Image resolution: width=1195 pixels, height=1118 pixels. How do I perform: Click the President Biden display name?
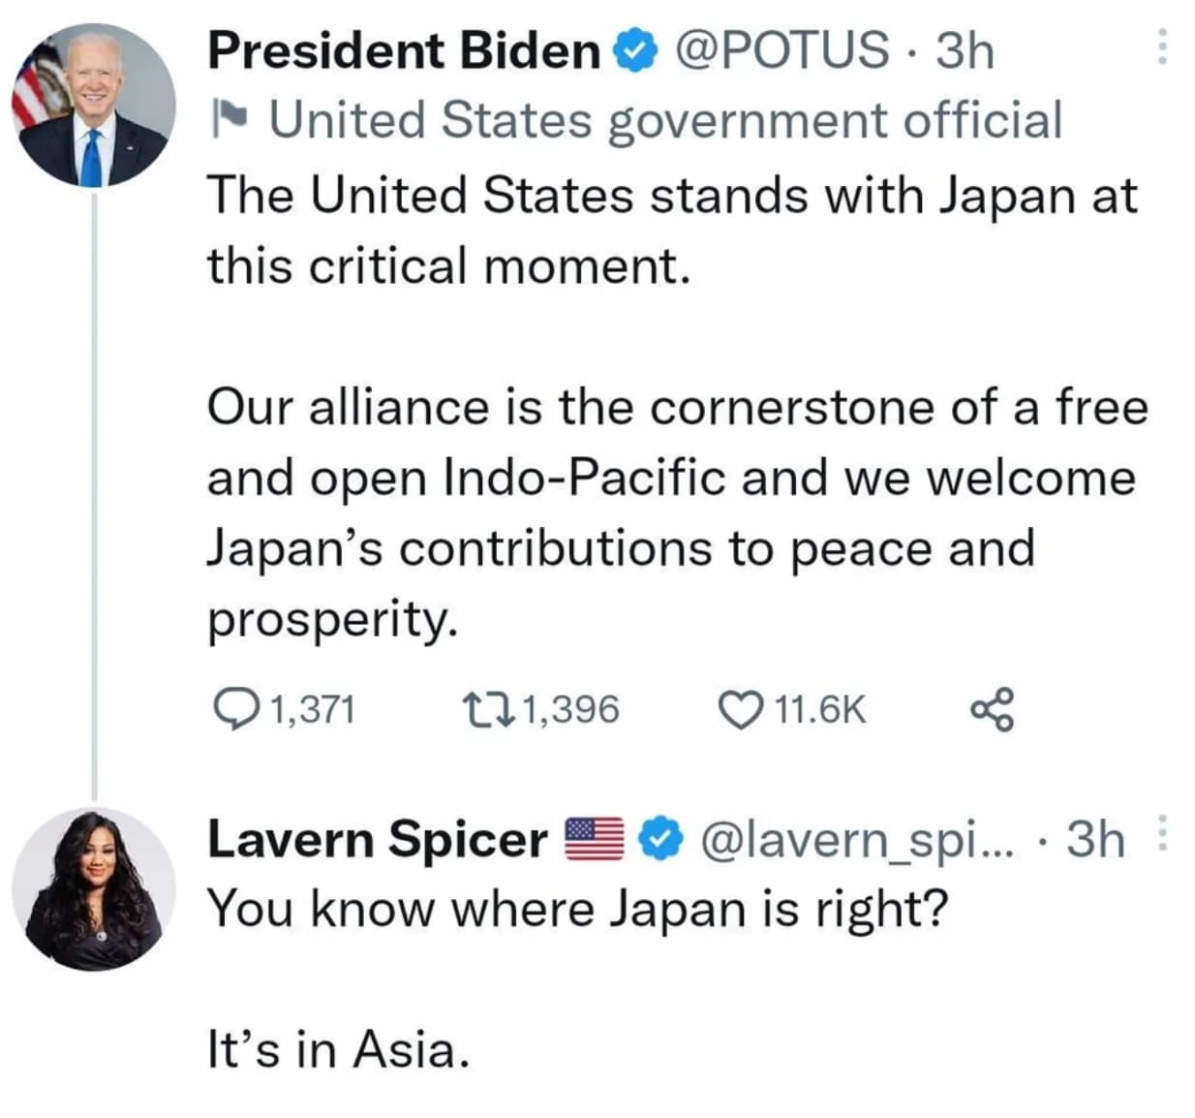404,50
